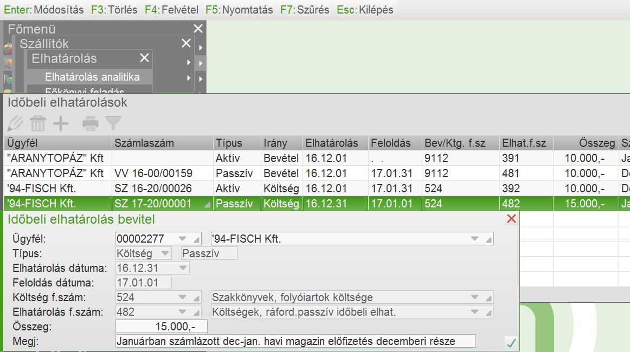Open the Költség f.szám 524 dropdown
The image size is (630, 352).
pyautogui.click(x=182, y=297)
